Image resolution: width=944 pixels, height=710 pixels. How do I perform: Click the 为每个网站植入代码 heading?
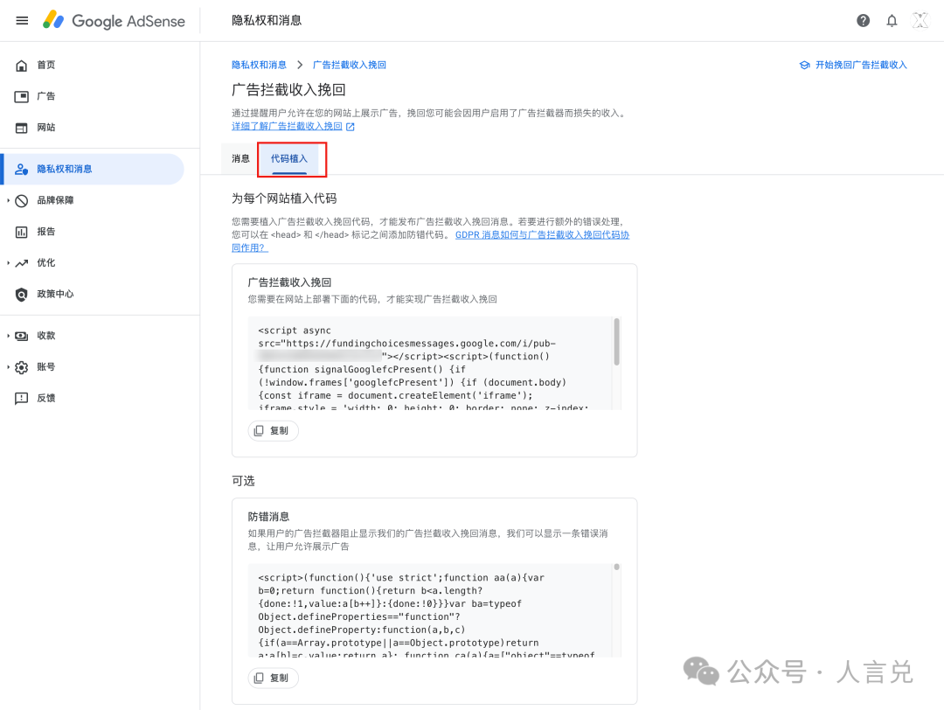[284, 198]
